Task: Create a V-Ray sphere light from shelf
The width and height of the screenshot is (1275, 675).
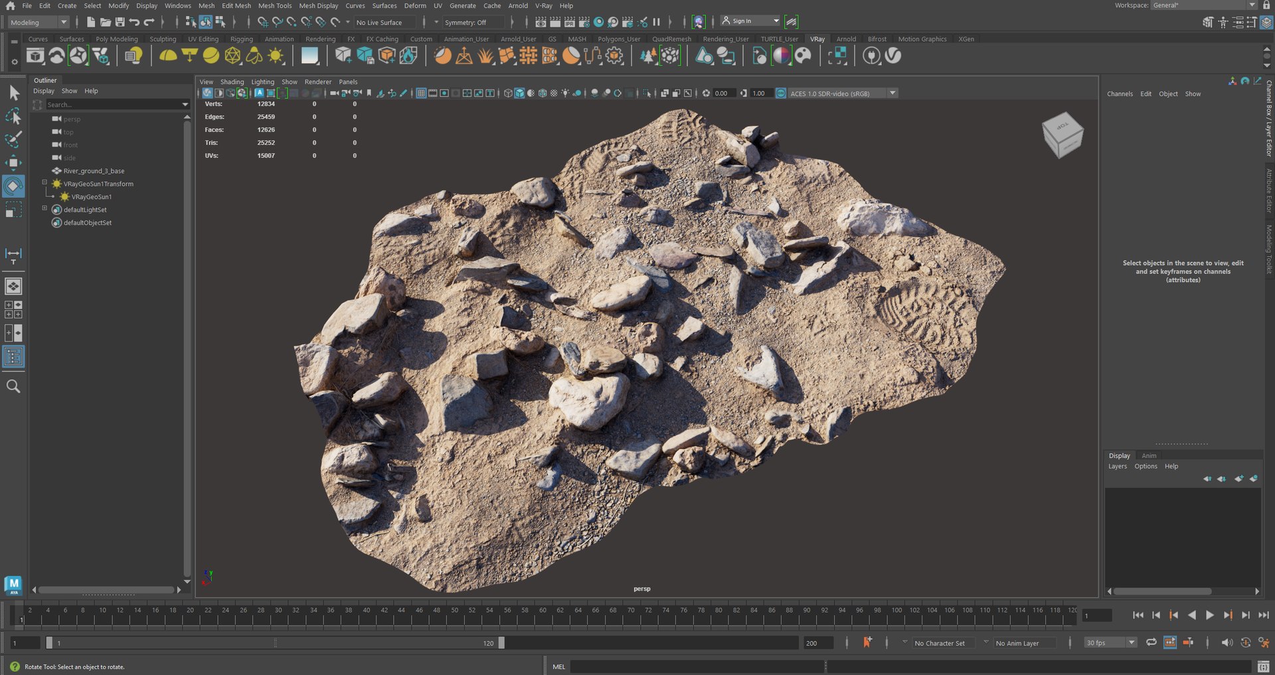Action: point(211,56)
